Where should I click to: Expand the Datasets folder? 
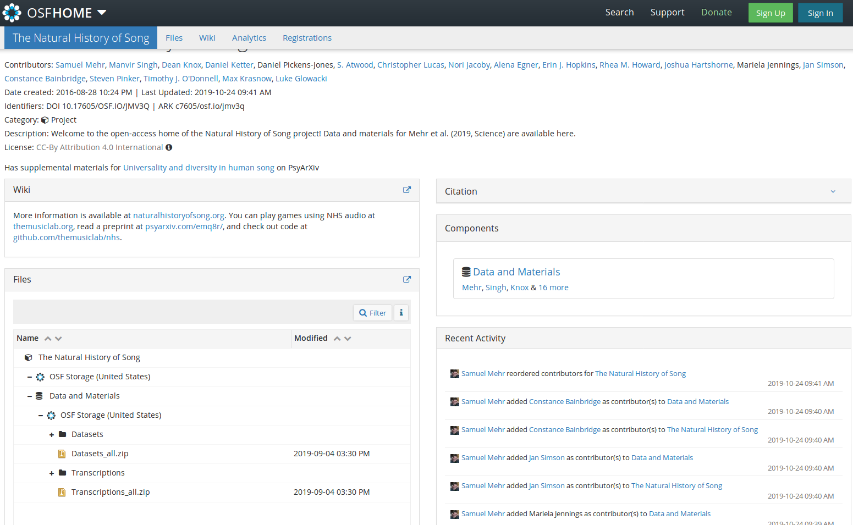click(52, 435)
